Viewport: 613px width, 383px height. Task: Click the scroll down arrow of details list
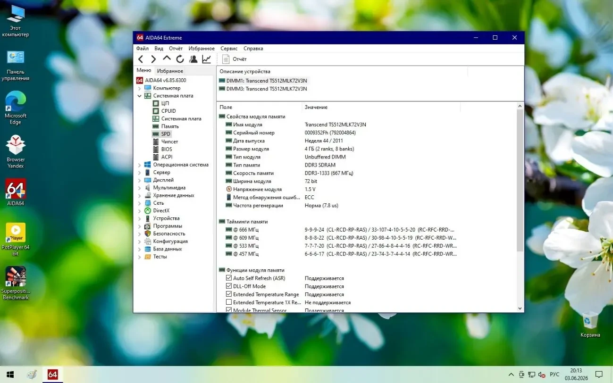coord(521,308)
